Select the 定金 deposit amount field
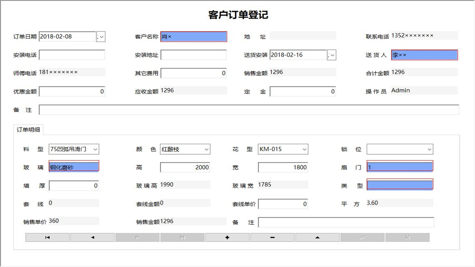Image resolution: width=475 pixels, height=267 pixels. coord(303,91)
